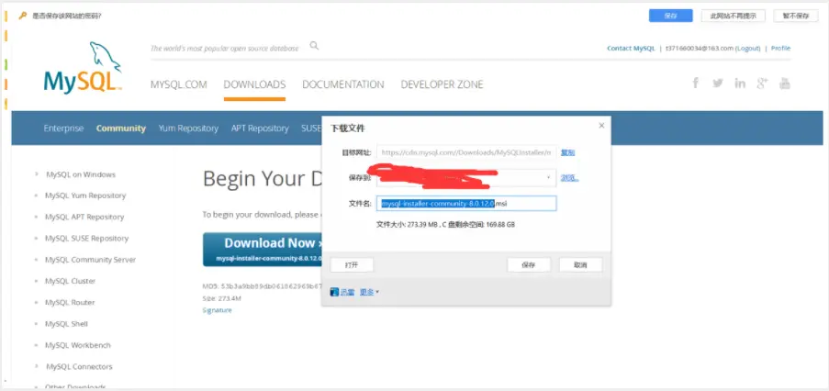
Task: Click the key icon in password bar
Action: (22, 16)
